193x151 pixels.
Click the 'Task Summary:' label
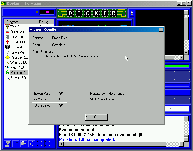tap(43, 52)
